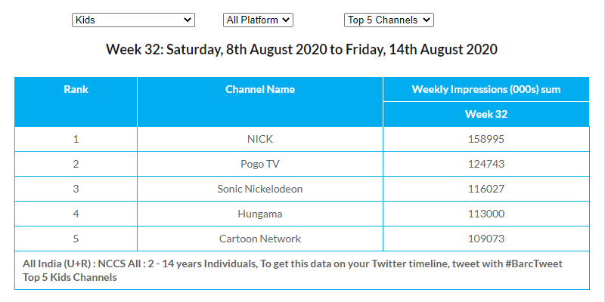Select the Cartoon Network channel cell
Screen dimensions: 605x302
point(260,239)
